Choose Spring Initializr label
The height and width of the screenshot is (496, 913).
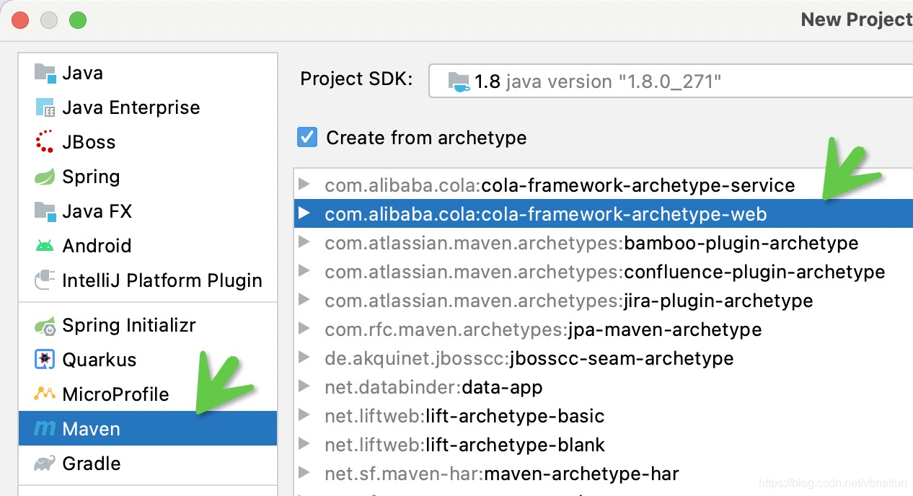click(129, 326)
